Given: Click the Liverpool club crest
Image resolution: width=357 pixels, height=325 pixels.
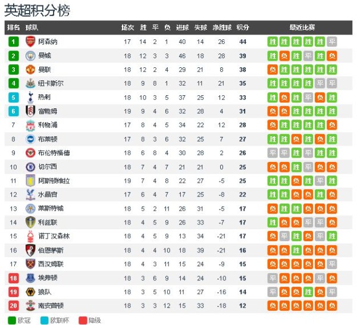Looking at the screenshot, I should [30, 125].
